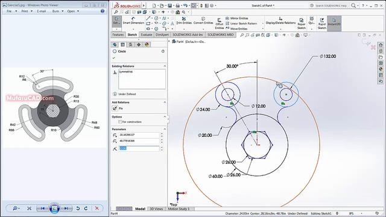Go to next photo in Photo Viewer

(x=66, y=209)
